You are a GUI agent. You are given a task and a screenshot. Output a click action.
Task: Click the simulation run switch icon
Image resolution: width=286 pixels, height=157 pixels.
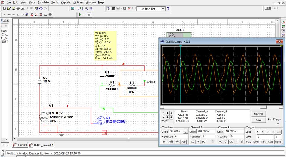268,9
